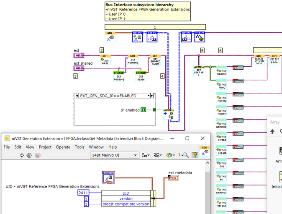Click the Run Continuously button

click(30, 155)
